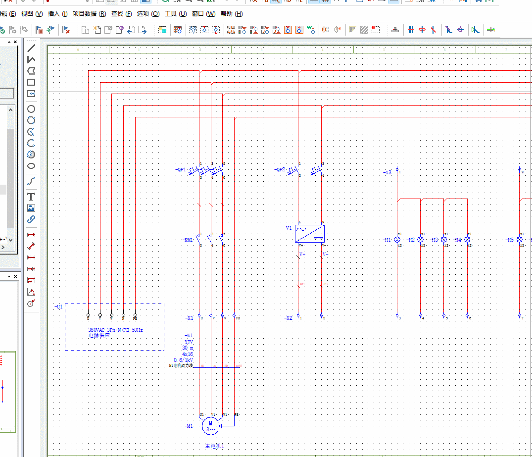This screenshot has width=532, height=457.
Task: Select the Polygon drawing tool
Action: click(x=31, y=71)
